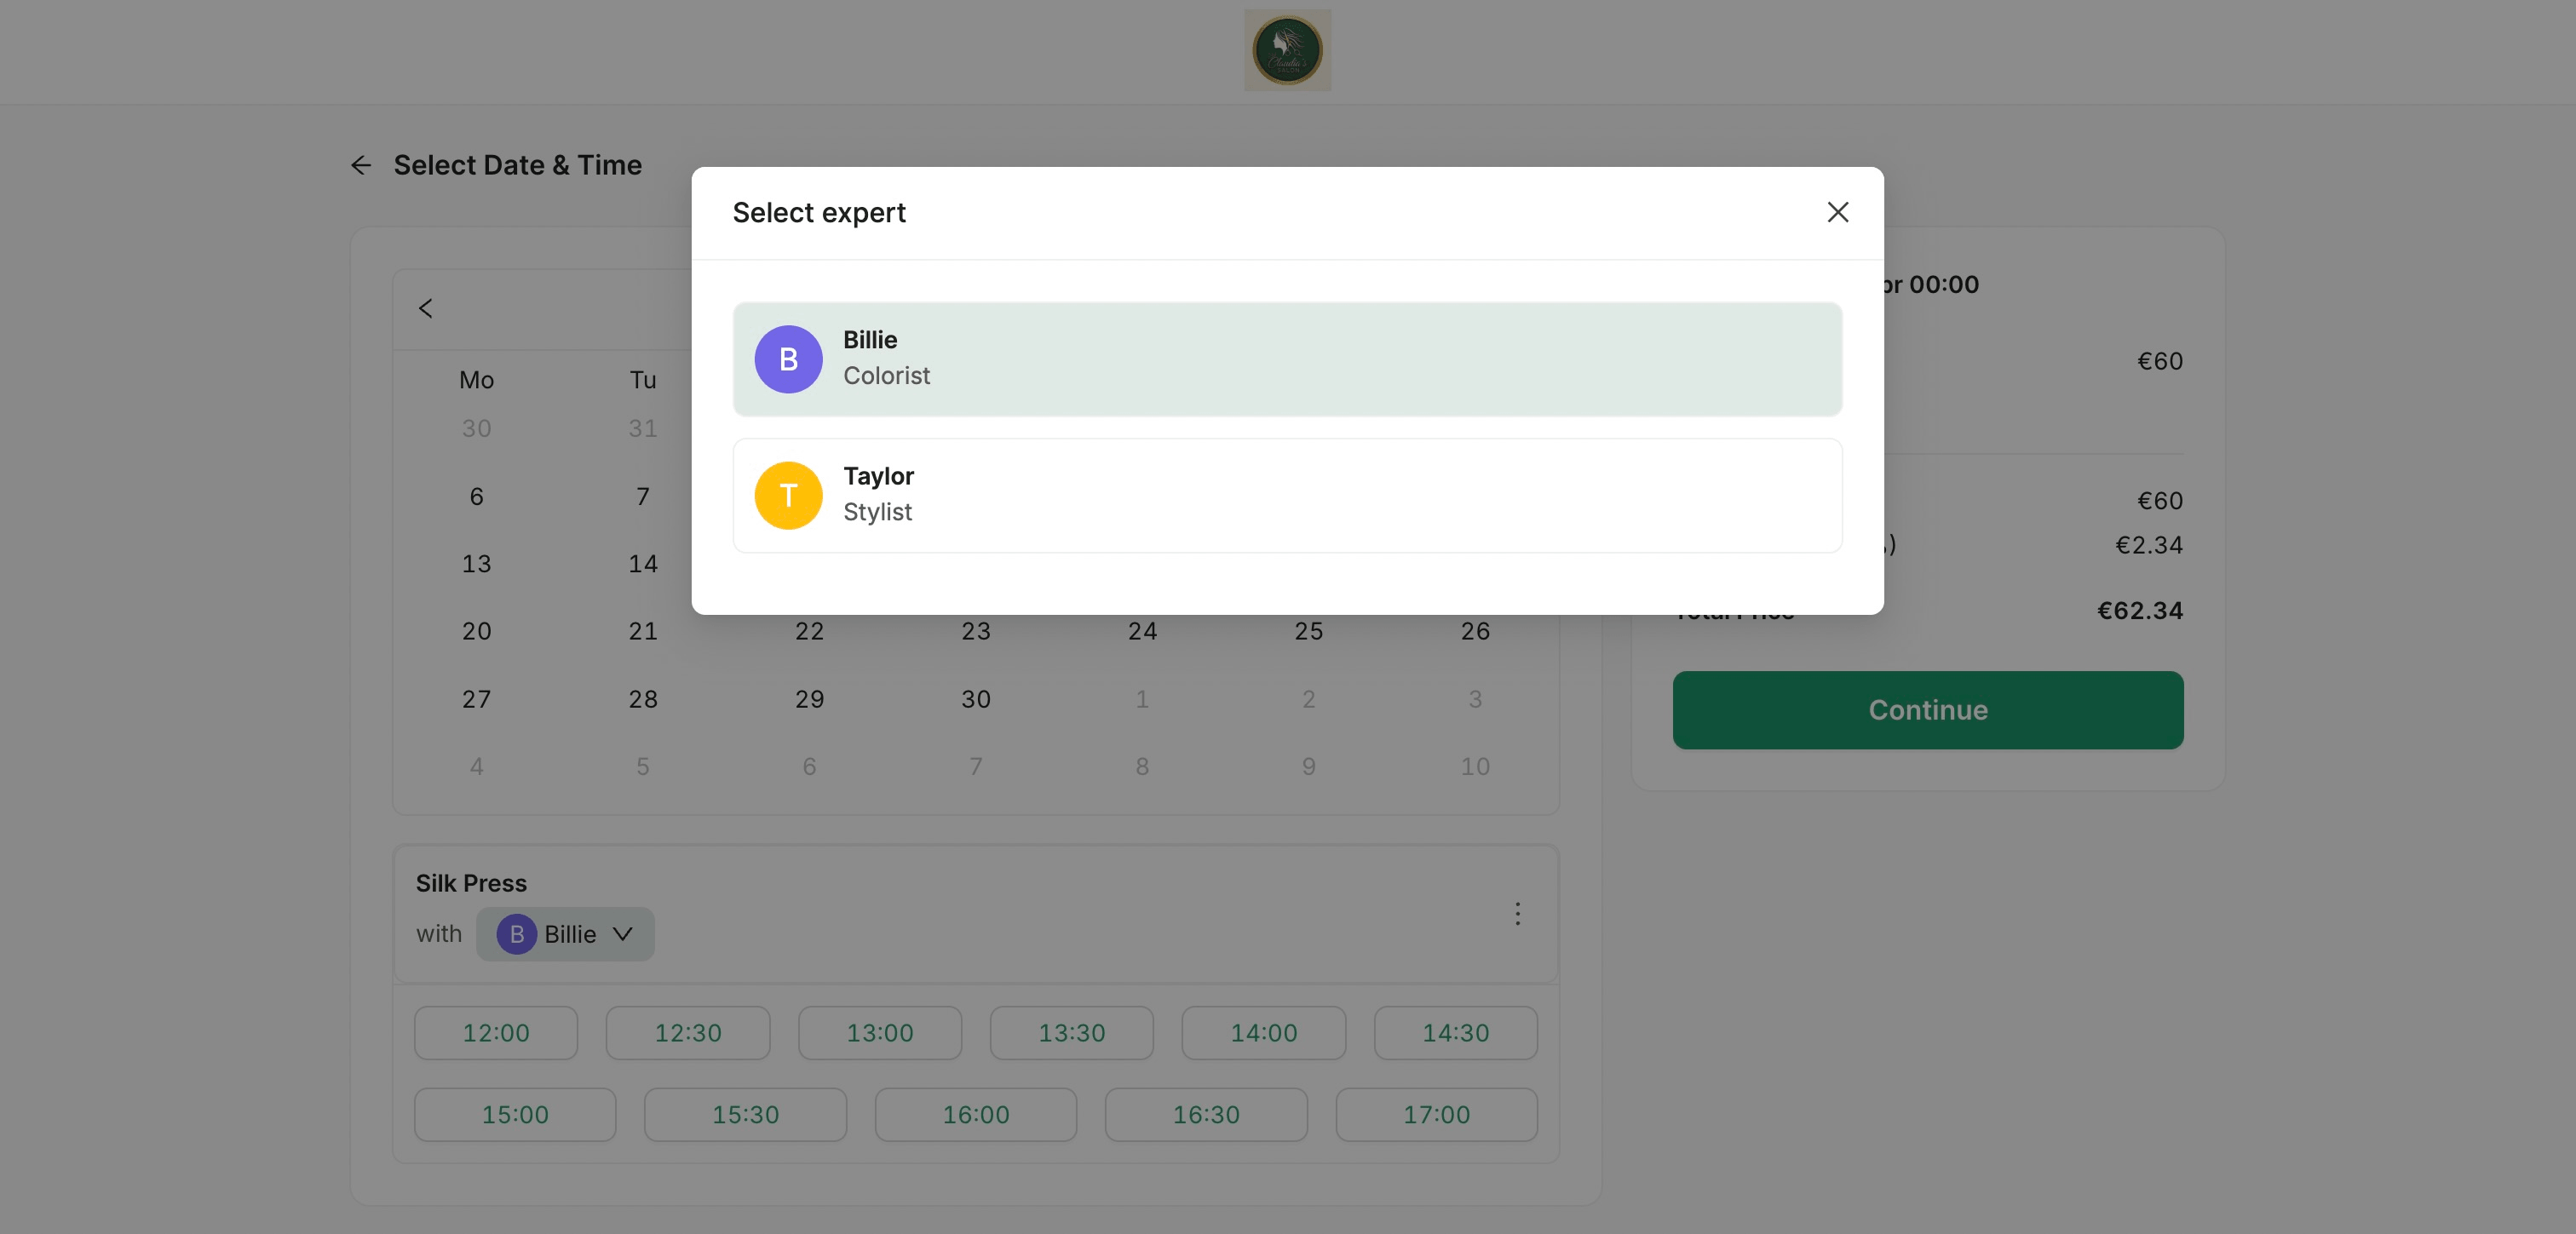Select Billie the Colorist as expert
This screenshot has width=2576, height=1234.
pyautogui.click(x=1286, y=359)
